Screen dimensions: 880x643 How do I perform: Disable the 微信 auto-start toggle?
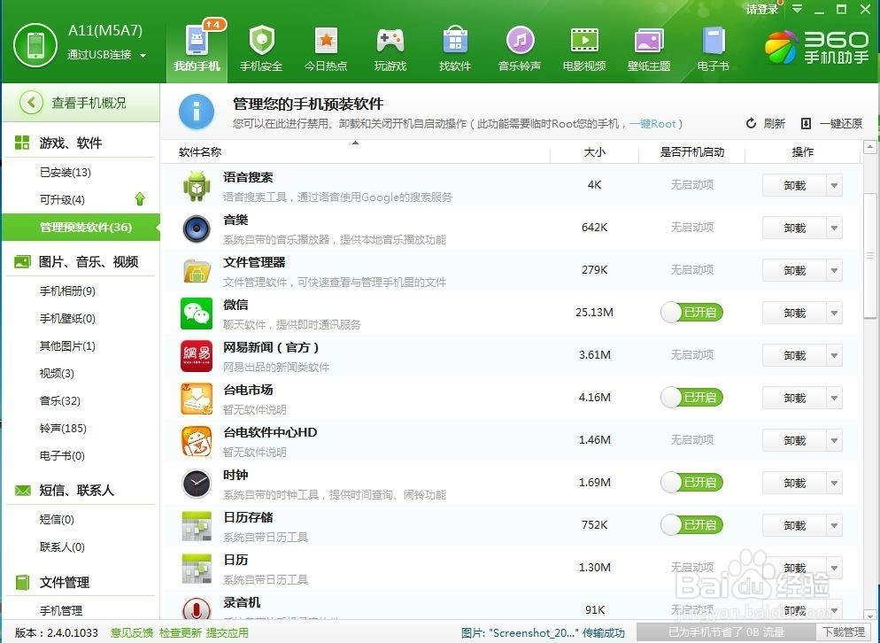pos(691,312)
